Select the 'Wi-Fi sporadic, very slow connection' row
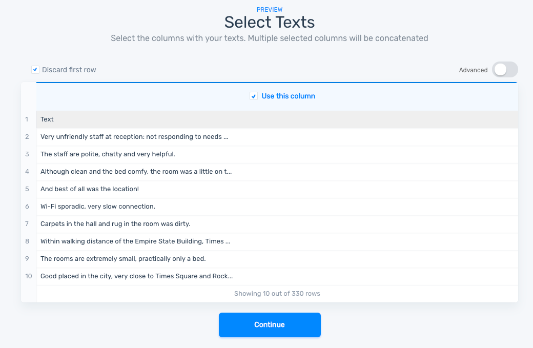The width and height of the screenshot is (533, 348). (x=98, y=207)
